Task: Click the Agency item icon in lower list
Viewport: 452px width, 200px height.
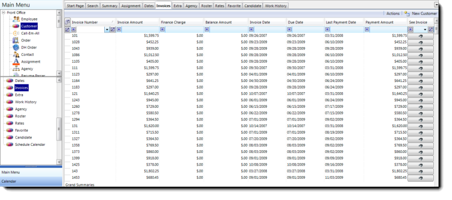Action: point(10,109)
